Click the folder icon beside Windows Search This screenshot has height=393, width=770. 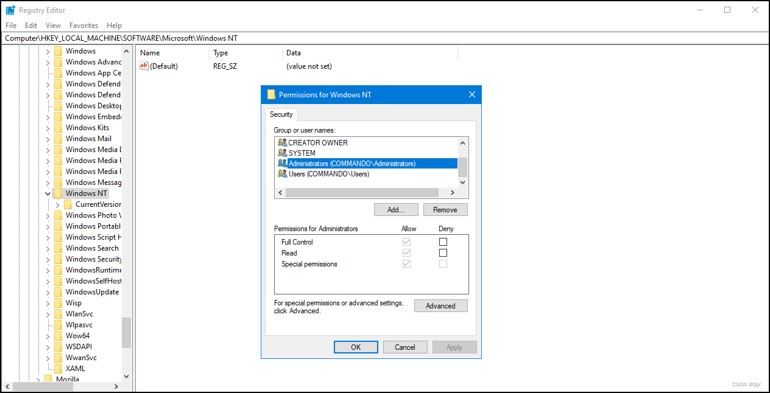pyautogui.click(x=58, y=248)
